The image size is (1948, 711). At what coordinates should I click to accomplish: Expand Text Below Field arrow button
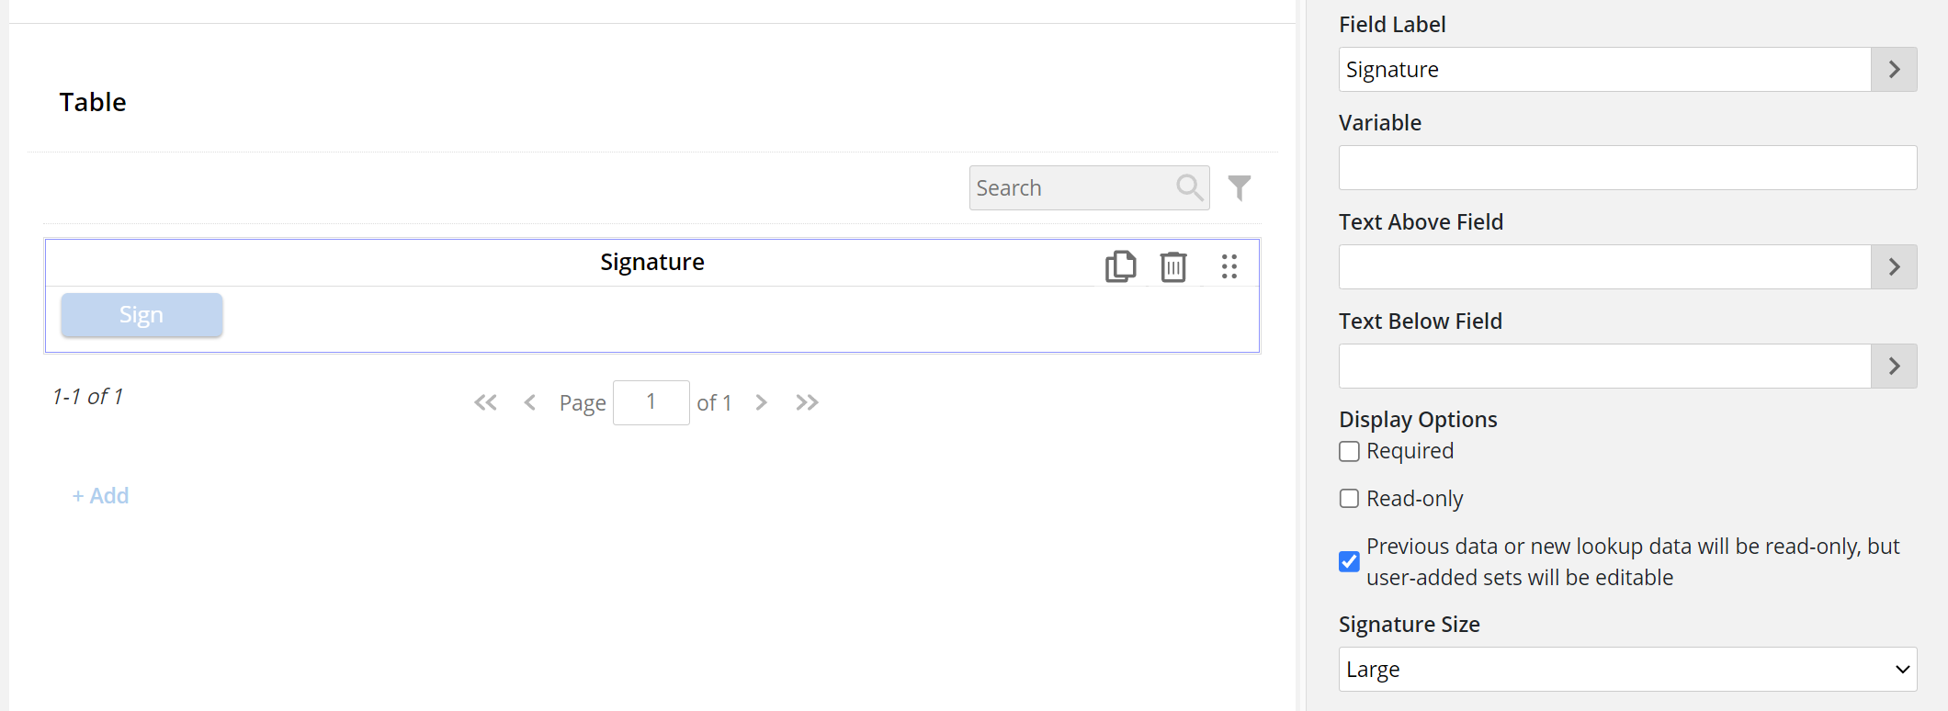1894,367
